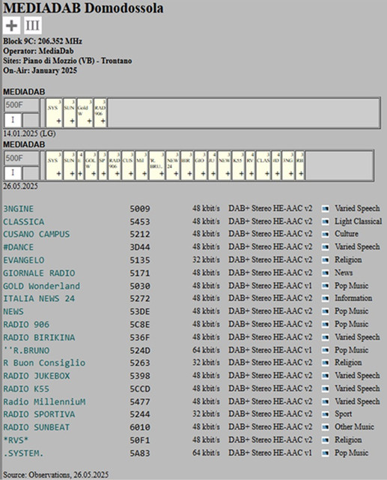This screenshot has width=387, height=480.
Task: Expand the .SYS block in the 14.01.2025 ensemble
Action: 58,121
